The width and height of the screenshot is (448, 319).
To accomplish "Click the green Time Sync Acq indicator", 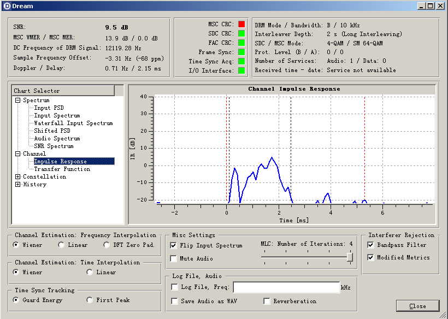I will coord(241,61).
